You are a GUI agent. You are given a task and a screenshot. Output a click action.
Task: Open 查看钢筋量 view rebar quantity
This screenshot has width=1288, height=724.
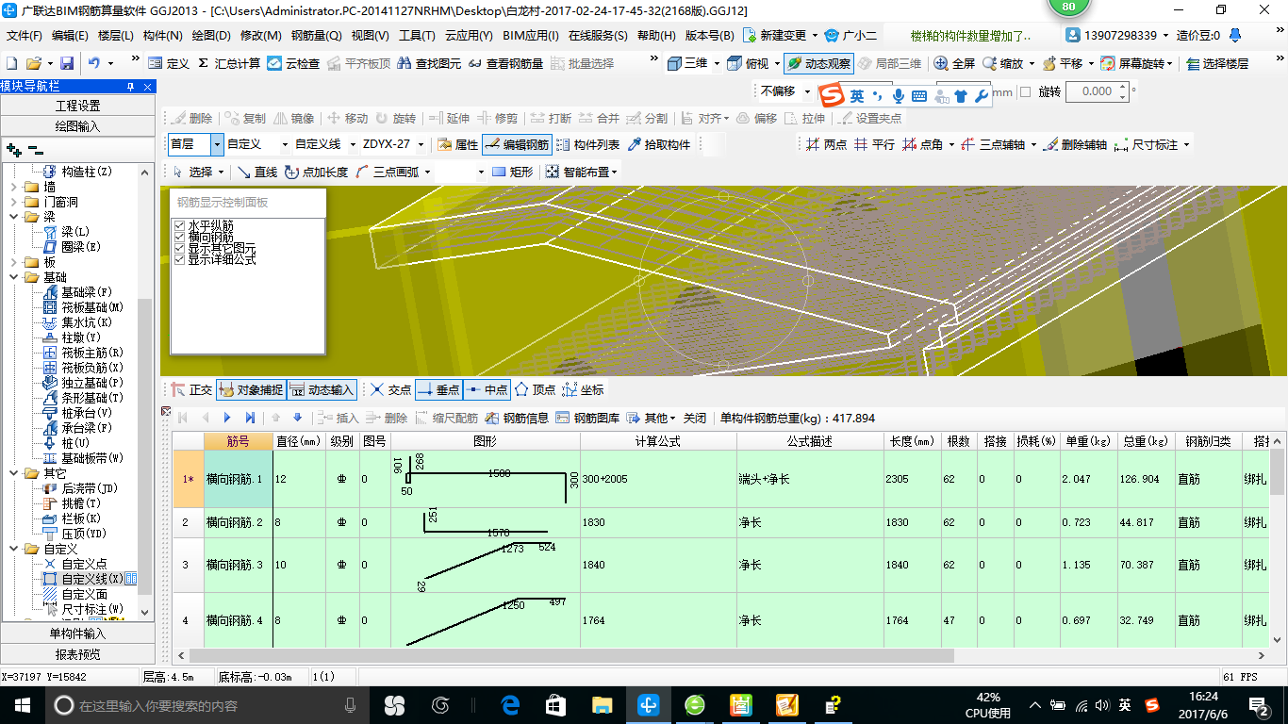(x=505, y=63)
